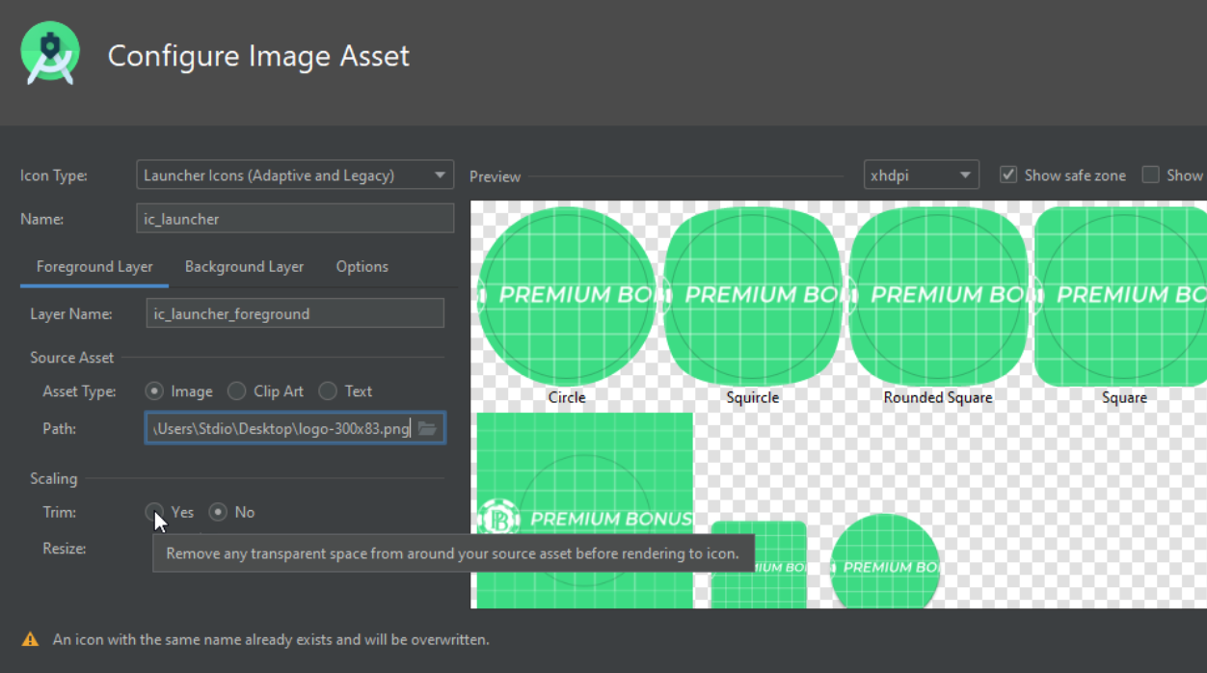
Task: Click the large full bleed preview at lower left
Action: (585, 510)
